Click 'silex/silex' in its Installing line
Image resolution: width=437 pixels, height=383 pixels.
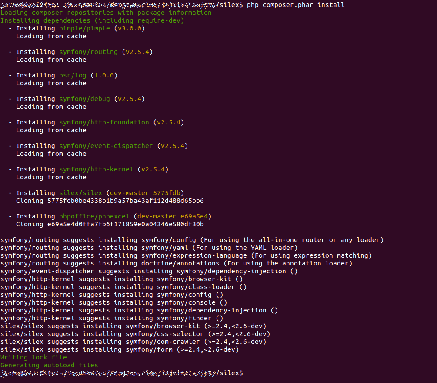pos(80,192)
